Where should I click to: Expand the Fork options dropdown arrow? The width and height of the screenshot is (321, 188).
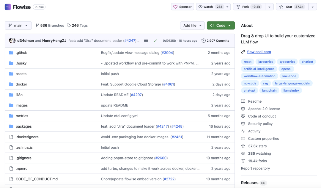(x=269, y=7)
